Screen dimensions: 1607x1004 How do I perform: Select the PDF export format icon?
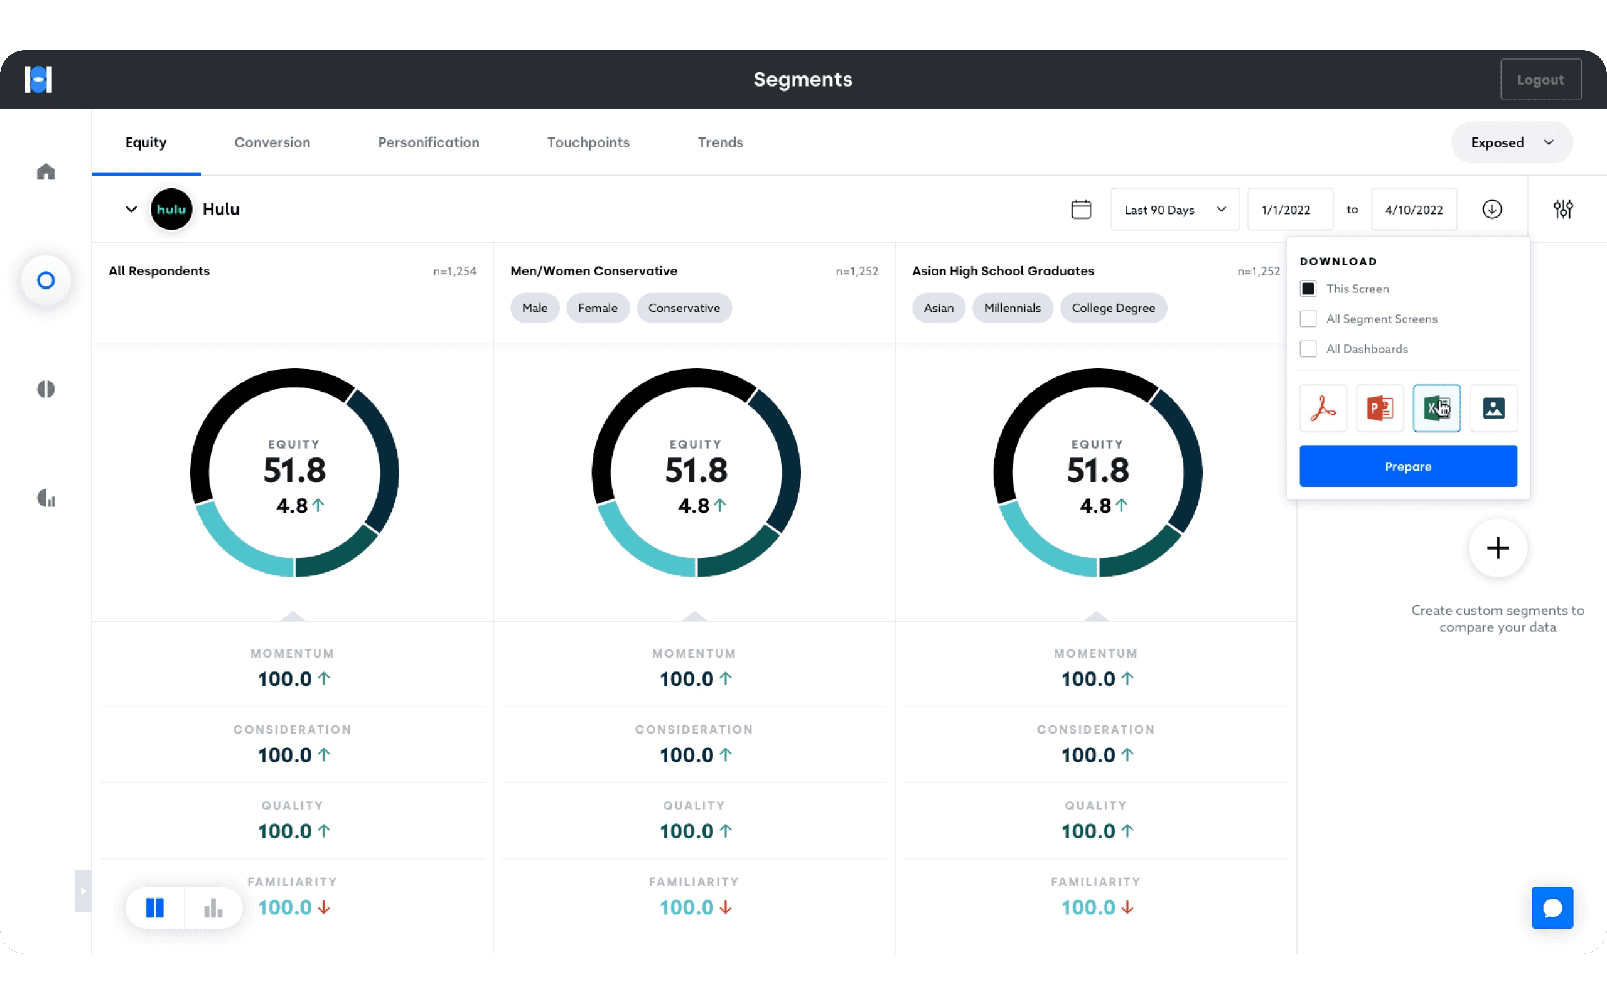(x=1323, y=408)
